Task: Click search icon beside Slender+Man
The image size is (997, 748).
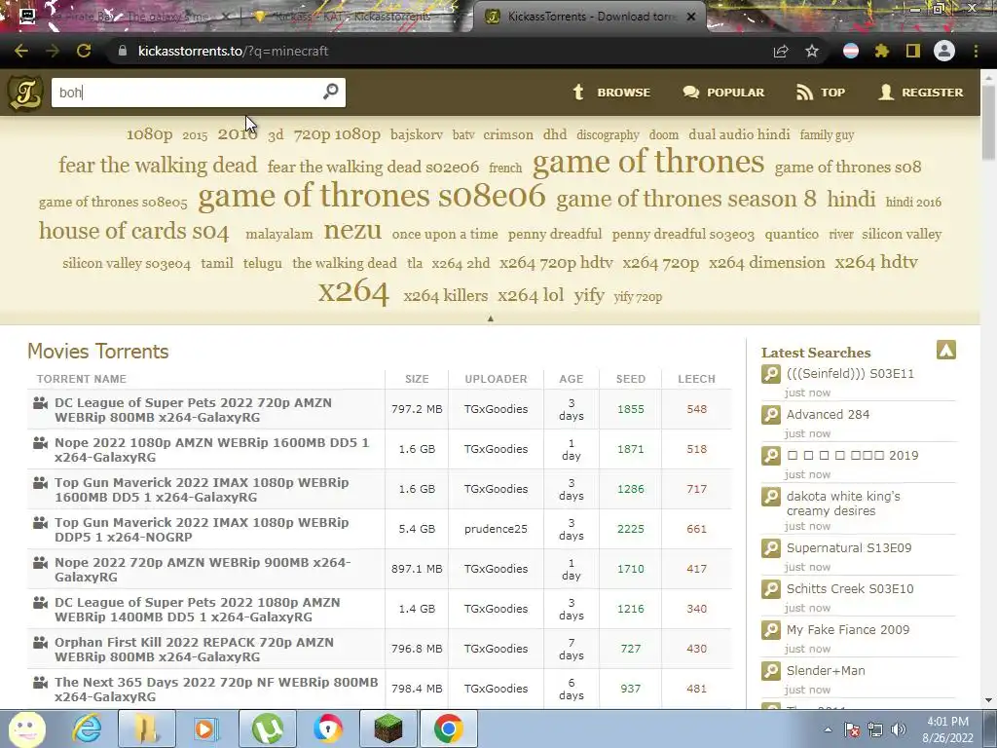Action: tap(771, 670)
